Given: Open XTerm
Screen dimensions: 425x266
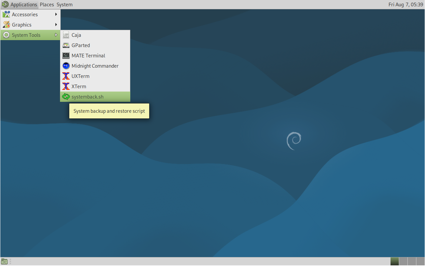Looking at the screenshot, I should point(95,87).
